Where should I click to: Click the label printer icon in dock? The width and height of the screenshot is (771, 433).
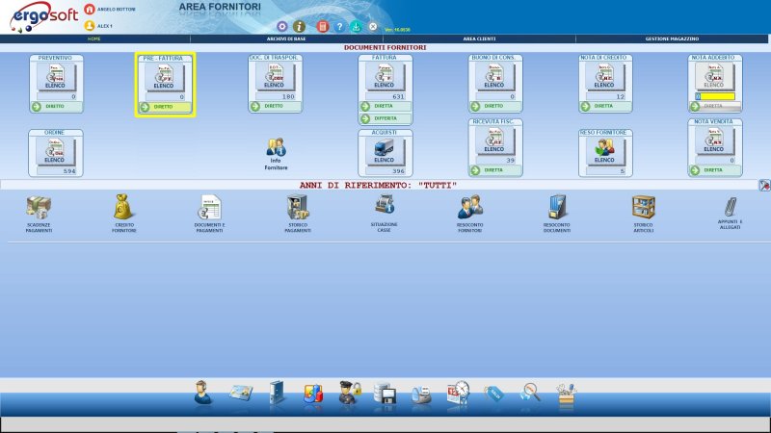point(421,395)
